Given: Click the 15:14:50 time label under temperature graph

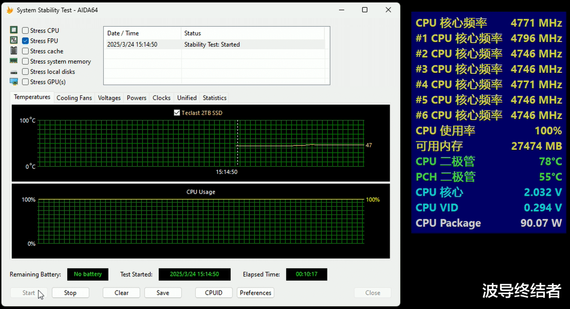Looking at the screenshot, I should coord(227,172).
